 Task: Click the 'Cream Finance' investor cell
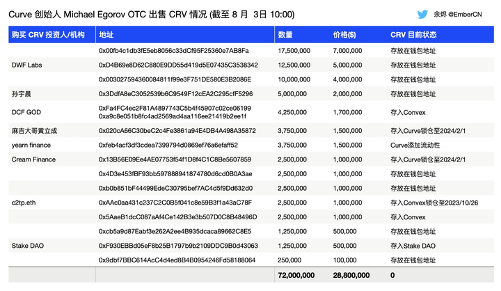click(x=33, y=159)
